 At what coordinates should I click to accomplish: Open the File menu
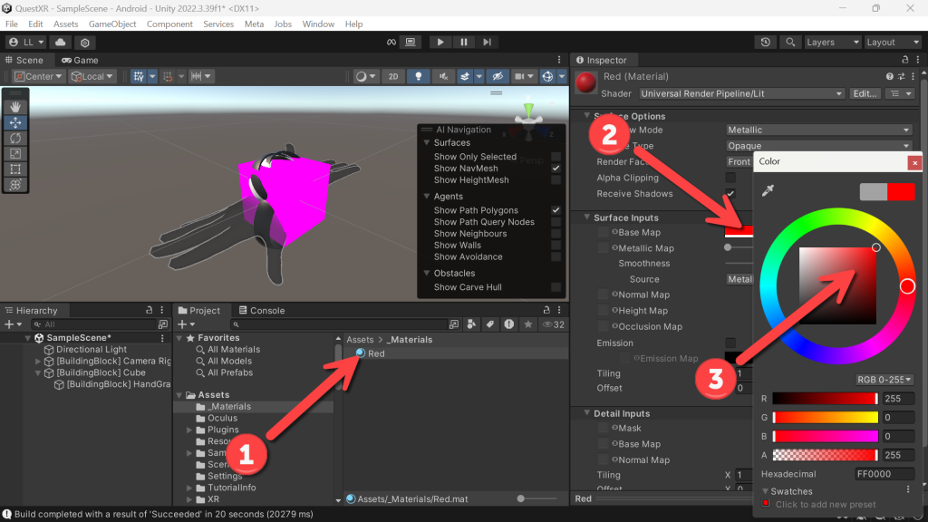point(11,24)
